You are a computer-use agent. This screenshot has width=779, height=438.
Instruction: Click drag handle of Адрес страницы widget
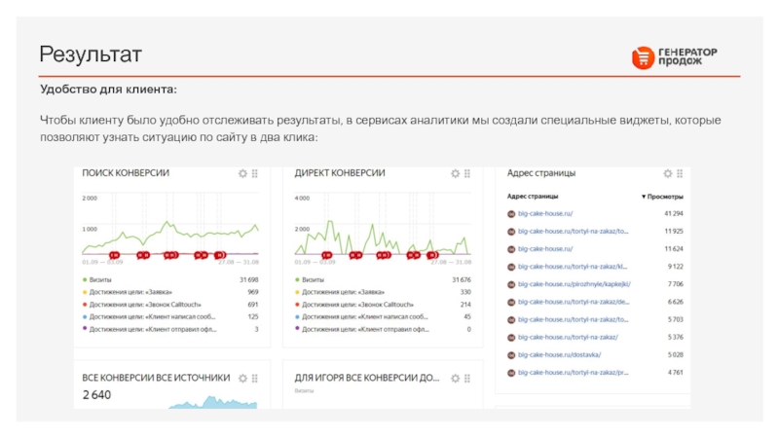click(x=680, y=173)
